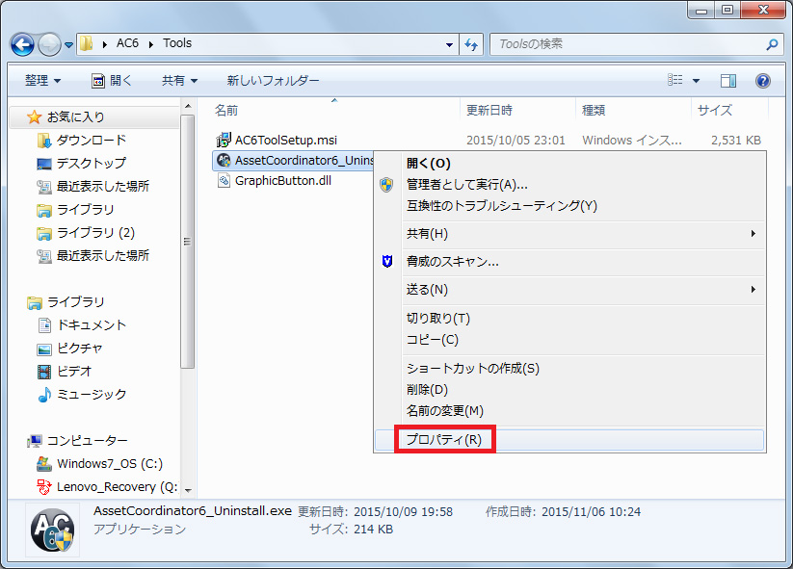Refresh the folder with the refresh icon

[471, 44]
